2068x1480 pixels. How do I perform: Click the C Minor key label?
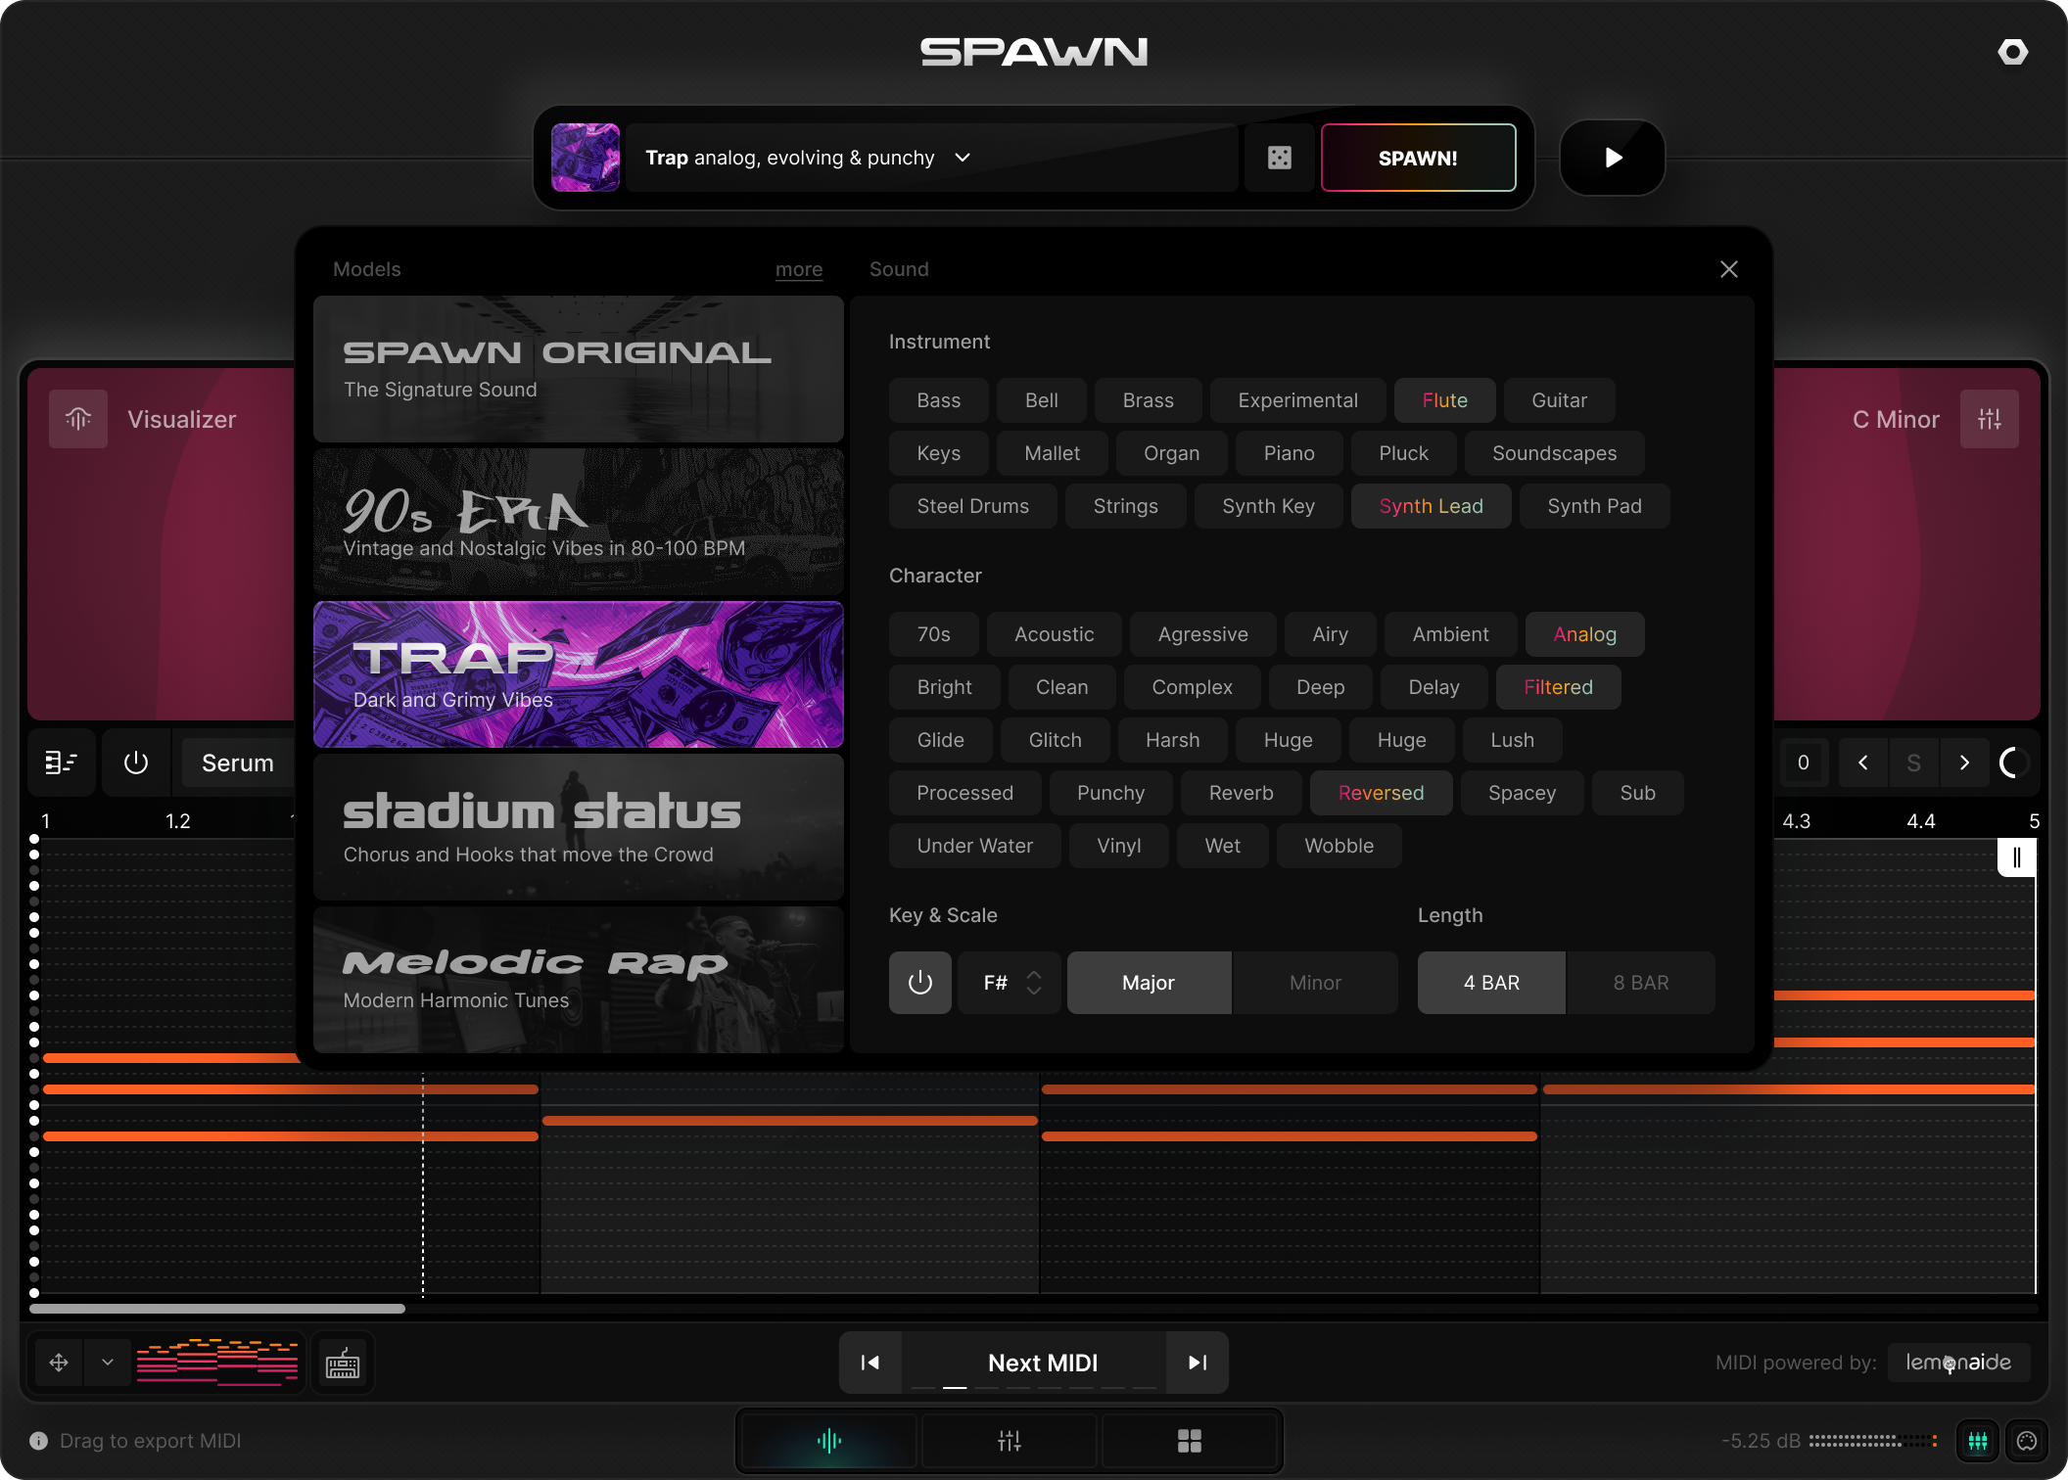(1895, 419)
